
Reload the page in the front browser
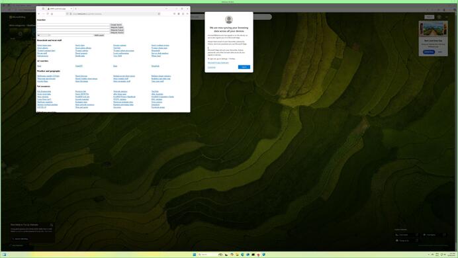(48, 14)
